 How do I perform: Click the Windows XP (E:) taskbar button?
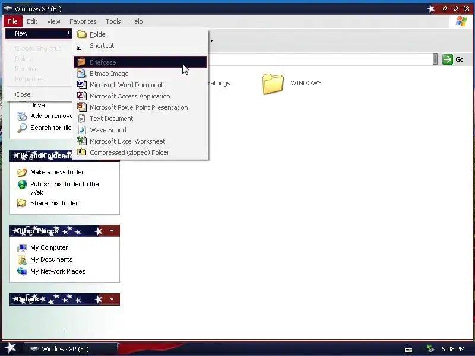(70, 349)
